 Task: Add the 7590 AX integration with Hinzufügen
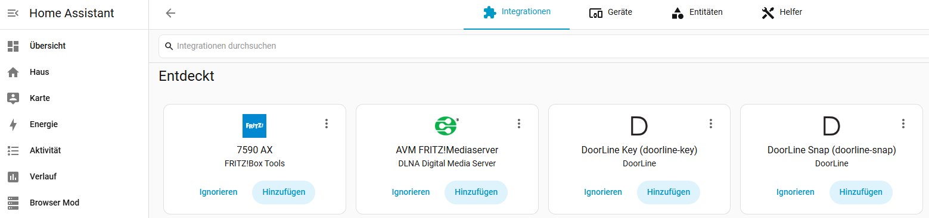pos(284,192)
